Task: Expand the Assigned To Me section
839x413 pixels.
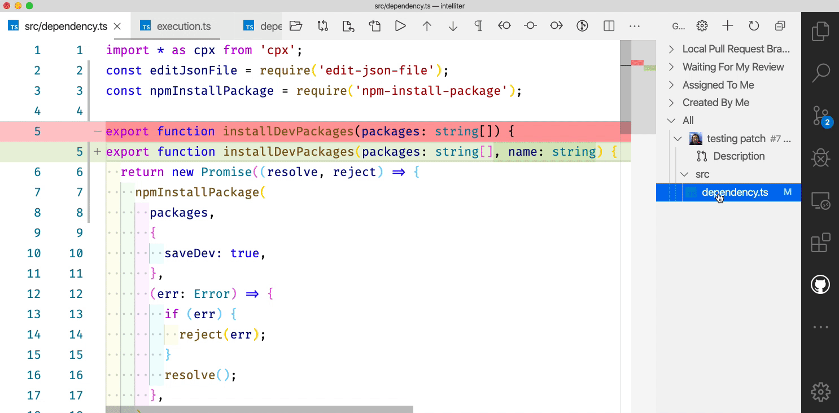Action: (728, 85)
